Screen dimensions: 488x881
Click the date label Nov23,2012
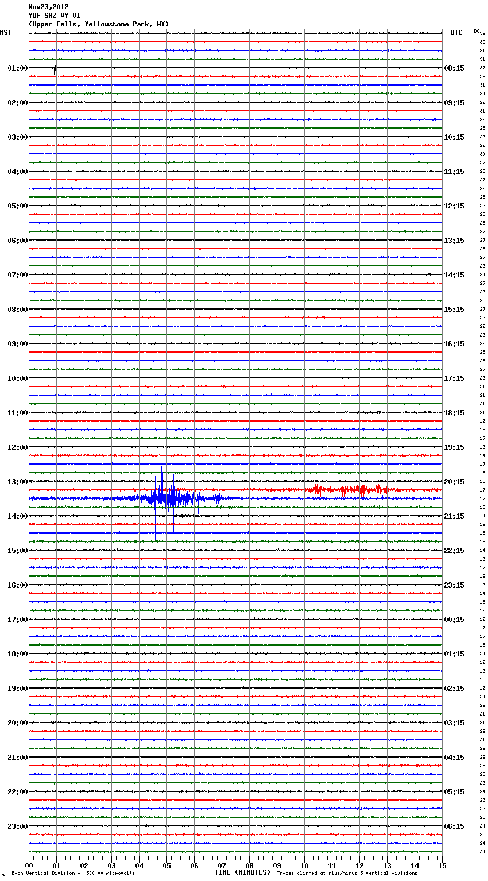[x=48, y=7]
